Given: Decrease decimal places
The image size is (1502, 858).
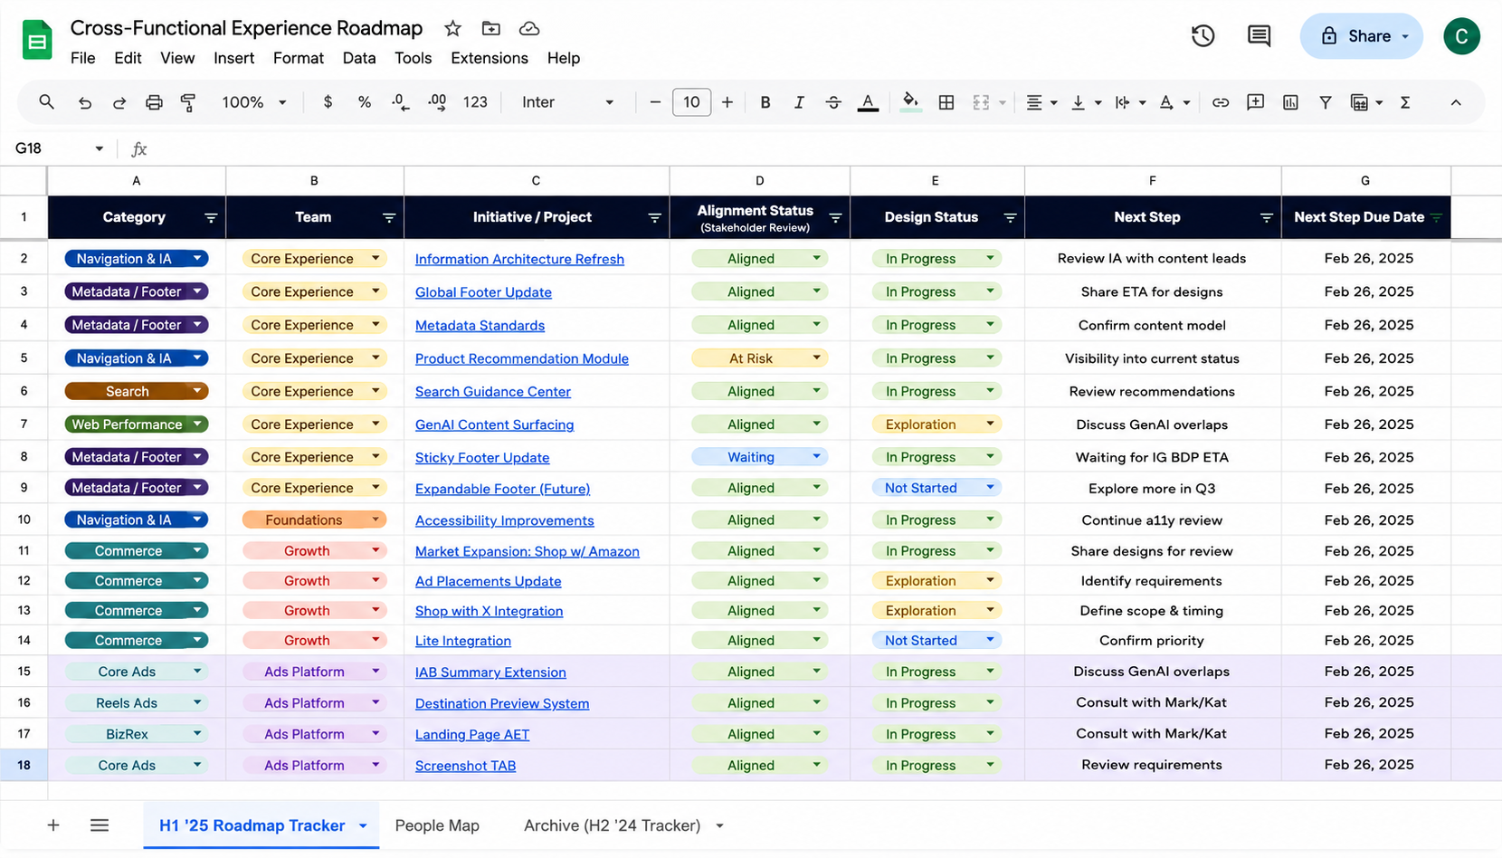Looking at the screenshot, I should 401,102.
